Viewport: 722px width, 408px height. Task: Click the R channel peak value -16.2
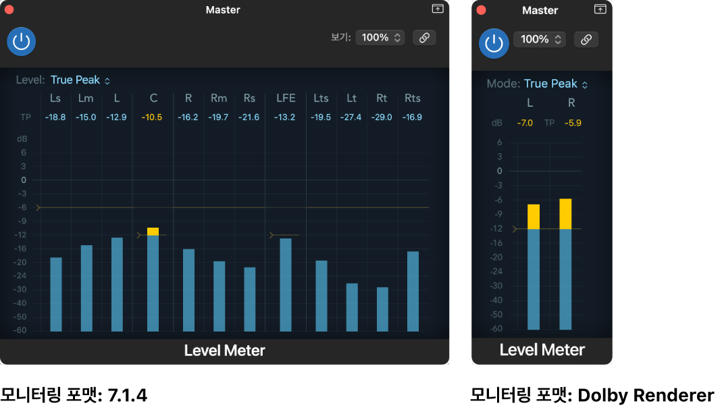tap(188, 118)
